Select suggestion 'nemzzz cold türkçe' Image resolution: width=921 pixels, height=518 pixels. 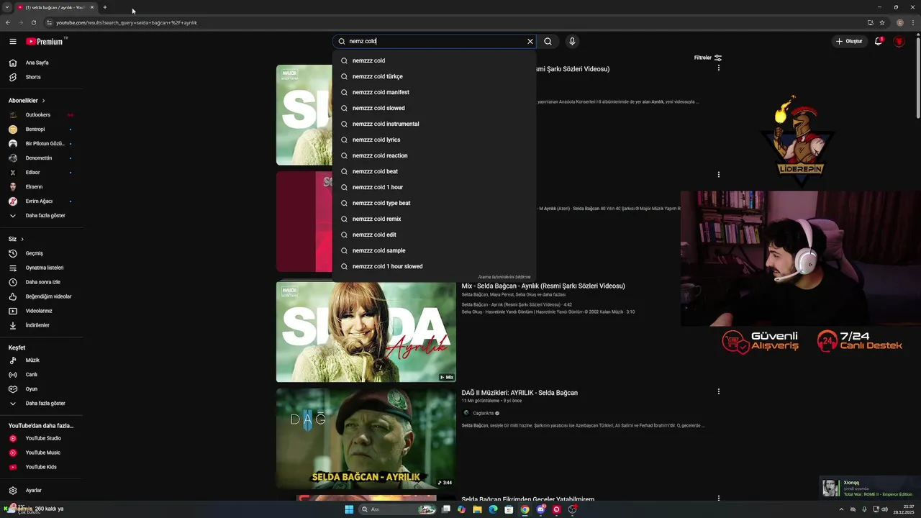tap(435, 76)
